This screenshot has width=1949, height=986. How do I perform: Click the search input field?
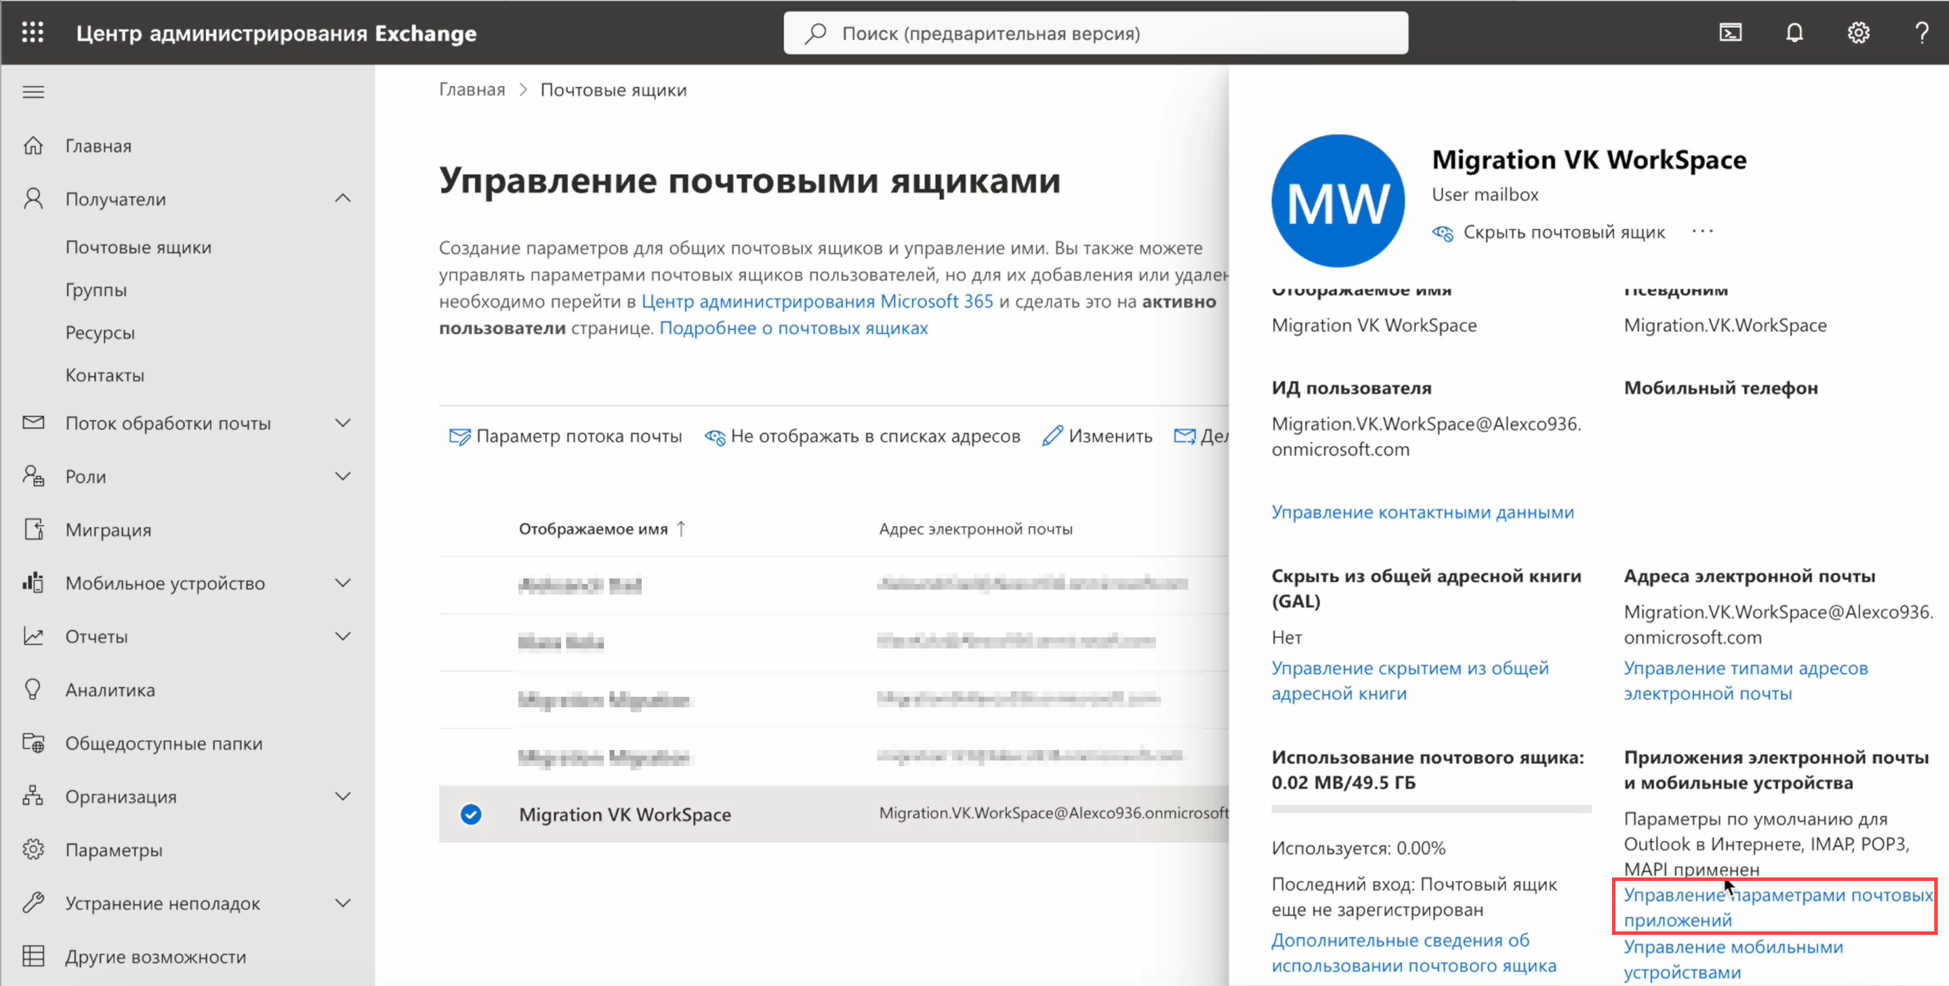click(x=1096, y=34)
